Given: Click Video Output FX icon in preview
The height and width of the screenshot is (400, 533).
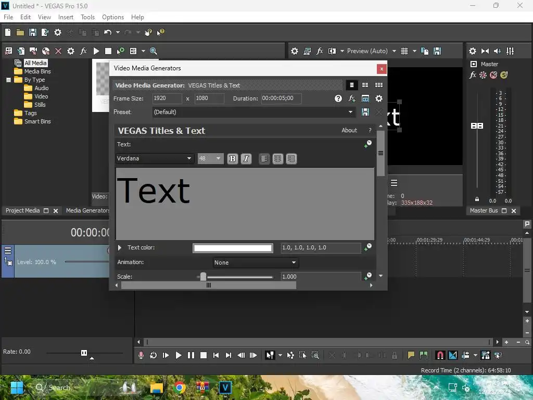Looking at the screenshot, I should pos(320,51).
